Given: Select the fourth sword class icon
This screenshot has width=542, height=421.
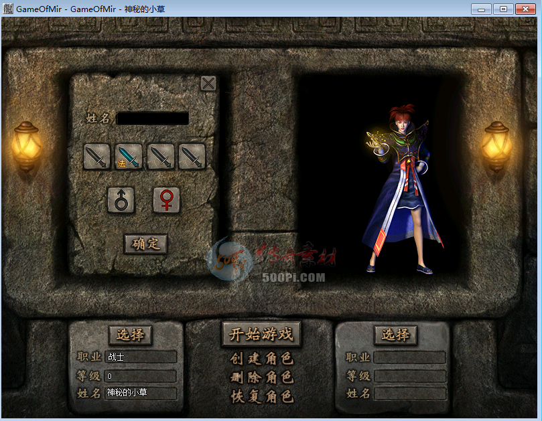Looking at the screenshot, I should tap(192, 157).
